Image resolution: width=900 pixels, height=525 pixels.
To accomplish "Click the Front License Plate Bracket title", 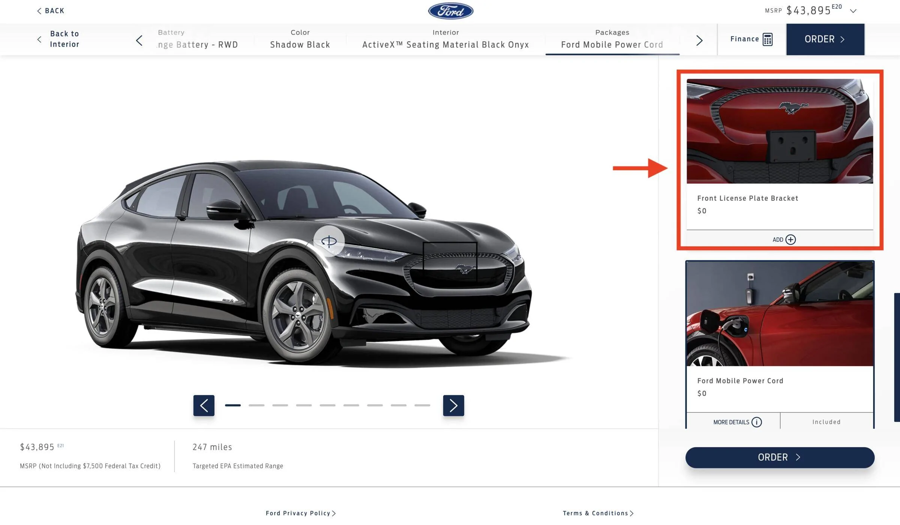I will click(747, 198).
